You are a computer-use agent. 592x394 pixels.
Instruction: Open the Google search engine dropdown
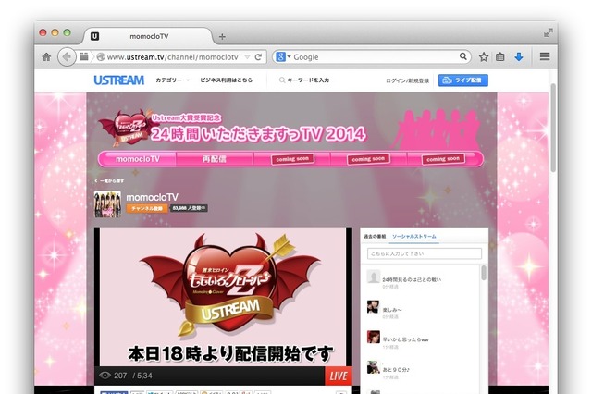pos(284,57)
